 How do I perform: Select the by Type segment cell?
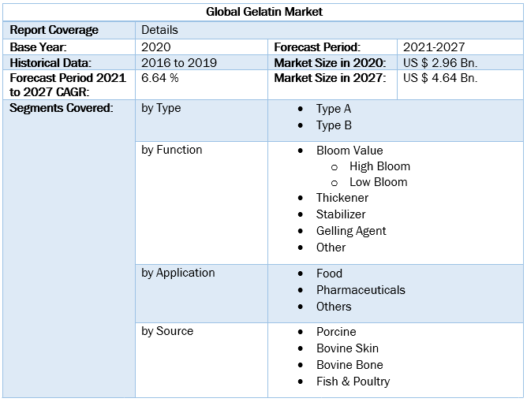point(161,108)
